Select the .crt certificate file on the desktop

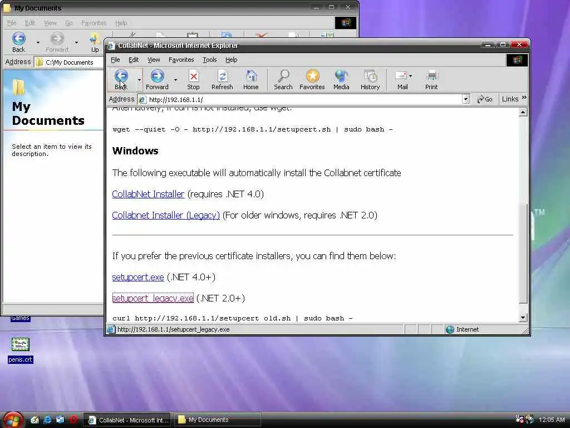21,351
